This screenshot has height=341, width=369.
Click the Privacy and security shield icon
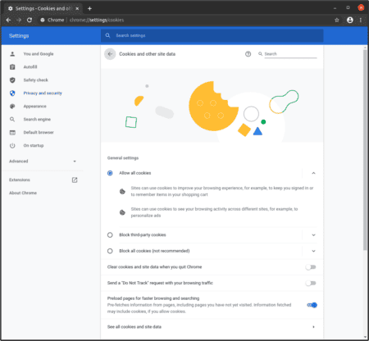click(12, 93)
